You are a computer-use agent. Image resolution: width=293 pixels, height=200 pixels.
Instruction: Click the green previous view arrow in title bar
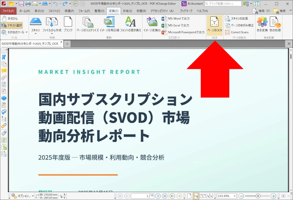click(75, 3)
